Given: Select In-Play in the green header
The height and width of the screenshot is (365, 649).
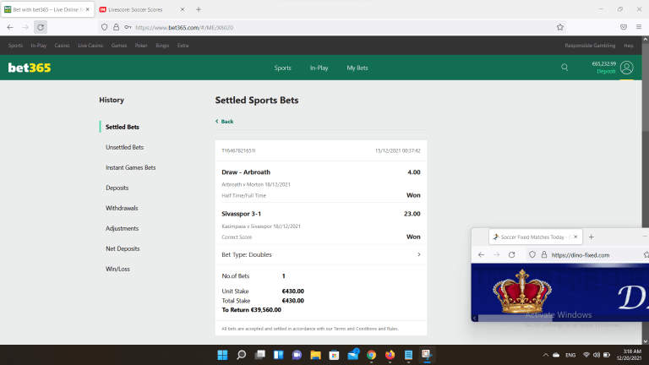Looking at the screenshot, I should pos(319,68).
